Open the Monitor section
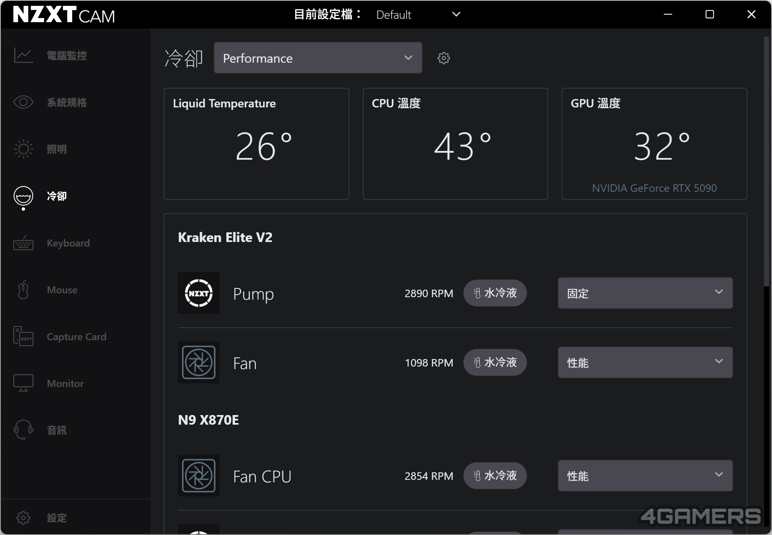Screen dimensions: 772x535 coord(65,383)
